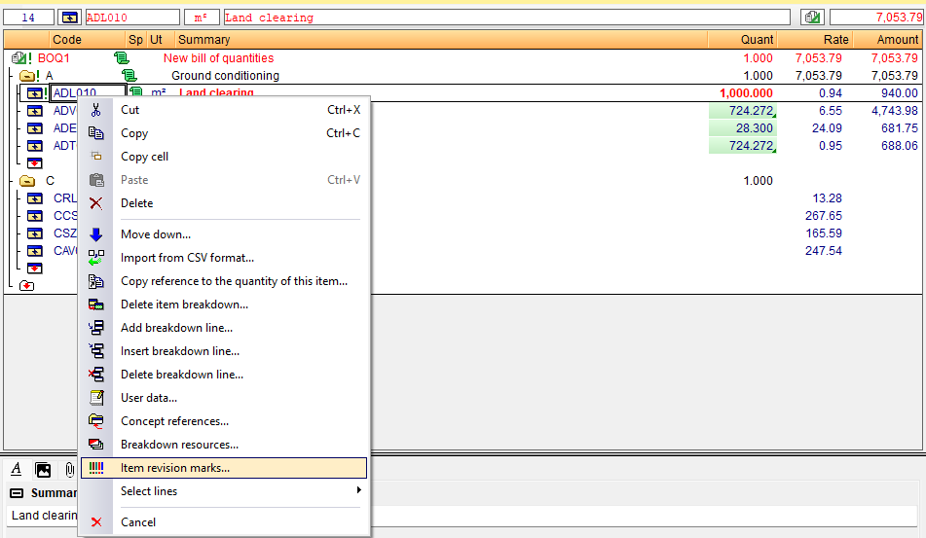Click the User data notepad icon
This screenshot has width=926, height=538.
[x=96, y=398]
